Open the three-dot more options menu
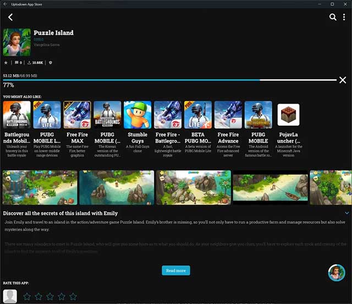Screen dimensions: 352x304 click(x=344, y=17)
